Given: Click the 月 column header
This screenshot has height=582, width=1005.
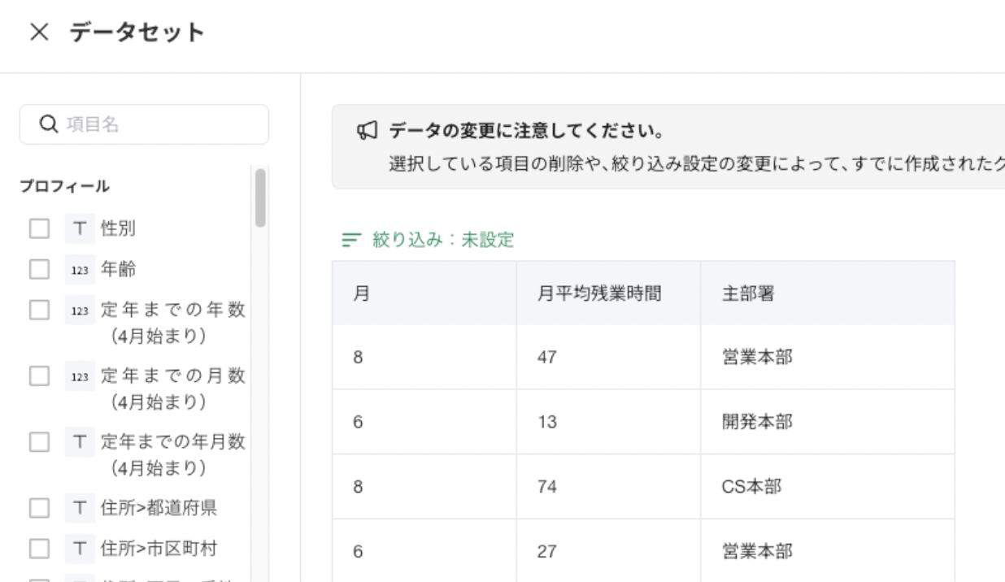Looking at the screenshot, I should click(x=361, y=293).
